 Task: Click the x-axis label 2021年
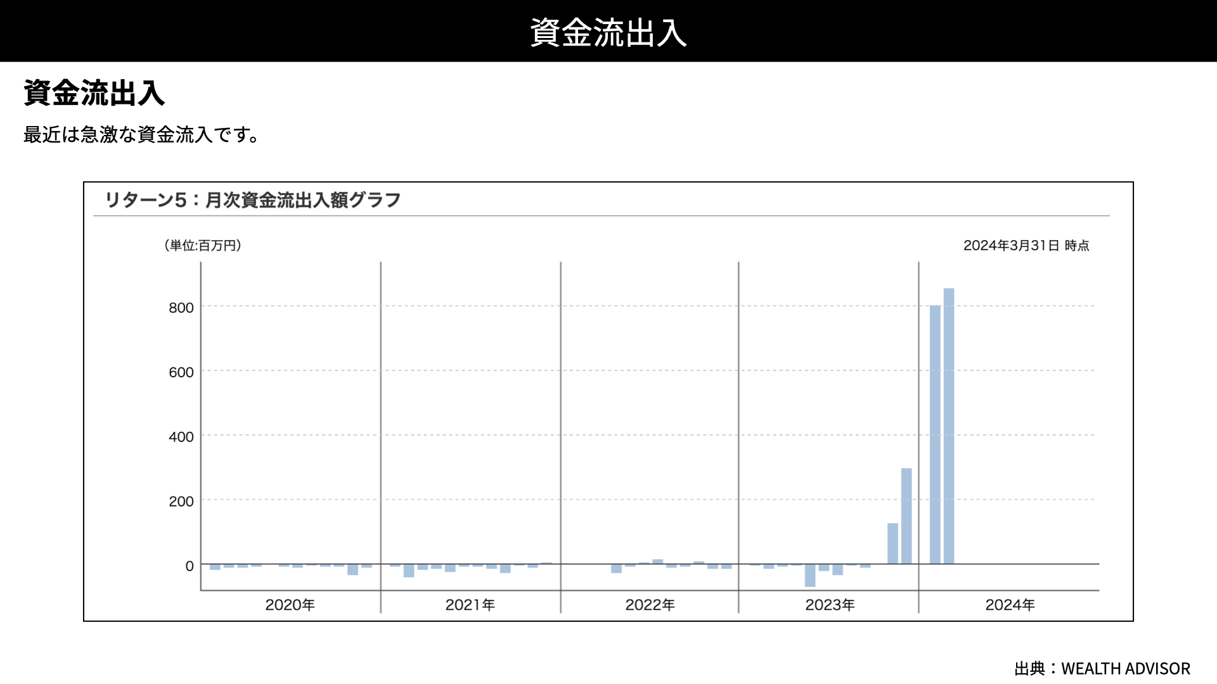(x=470, y=605)
